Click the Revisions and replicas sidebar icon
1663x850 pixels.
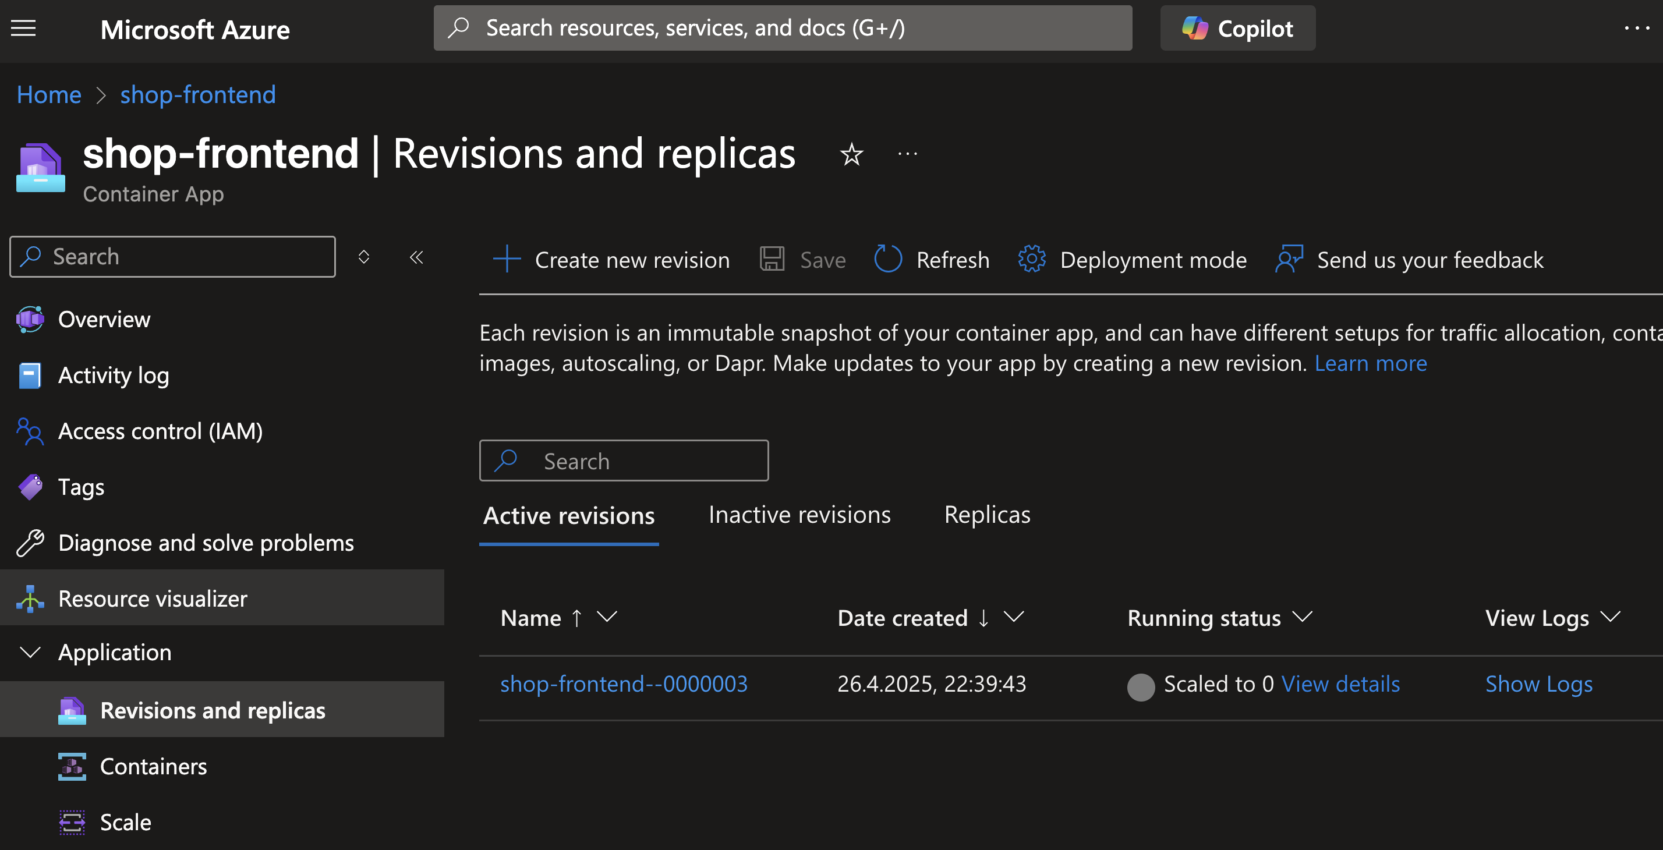click(x=72, y=710)
